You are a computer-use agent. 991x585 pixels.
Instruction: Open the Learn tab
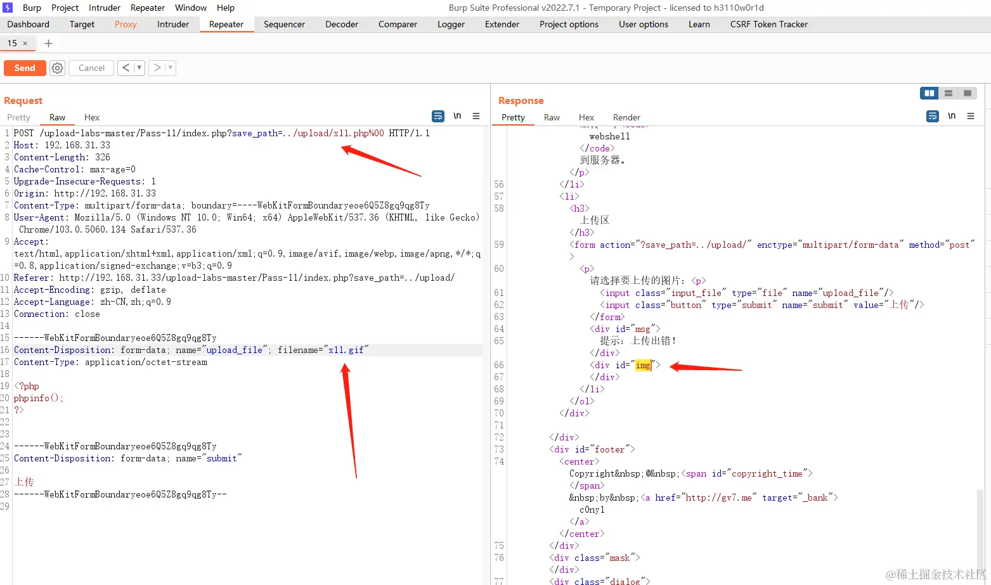[x=699, y=24]
